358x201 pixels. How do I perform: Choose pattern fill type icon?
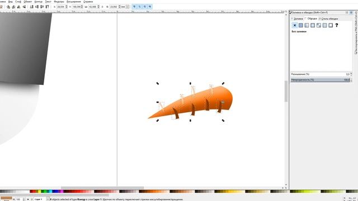point(319,25)
